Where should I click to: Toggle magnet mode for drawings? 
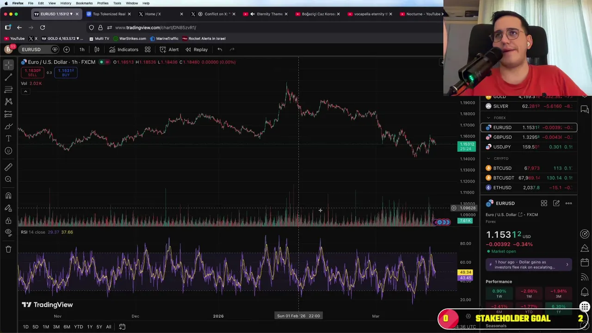(8, 196)
